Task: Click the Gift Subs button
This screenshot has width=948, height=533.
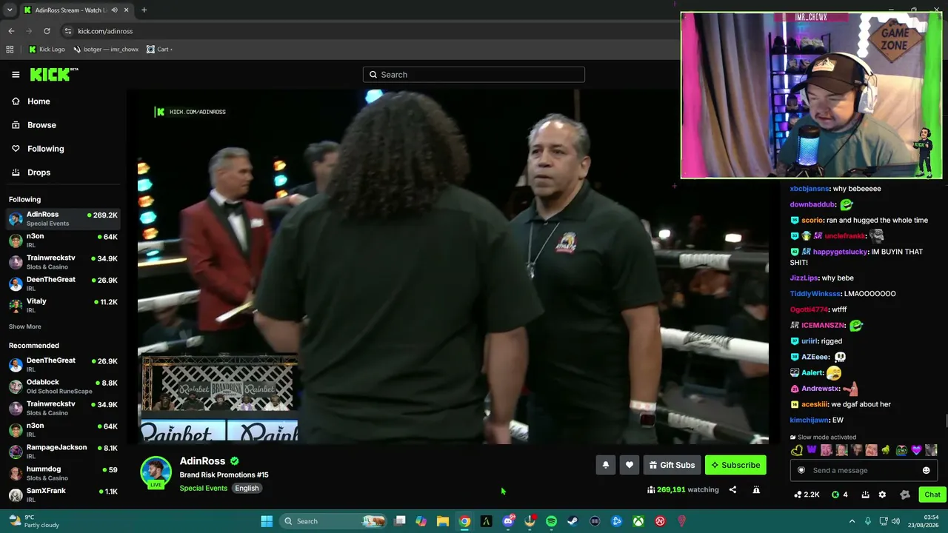Action: (672, 465)
